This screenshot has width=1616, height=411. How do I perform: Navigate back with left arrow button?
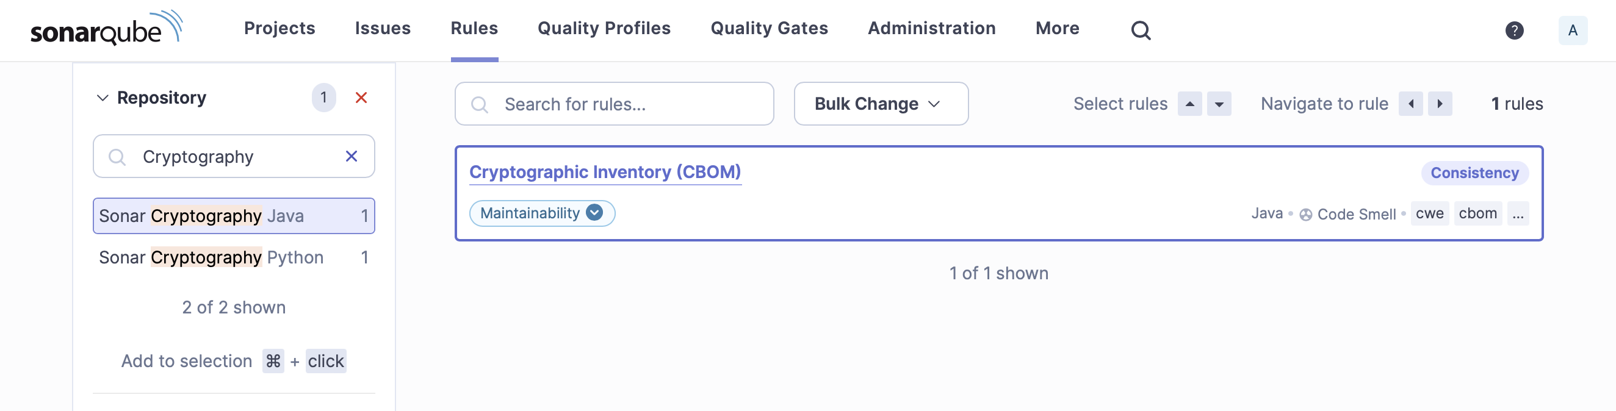[1410, 104]
